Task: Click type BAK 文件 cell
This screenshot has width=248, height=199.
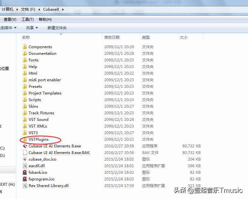Action: (150, 152)
